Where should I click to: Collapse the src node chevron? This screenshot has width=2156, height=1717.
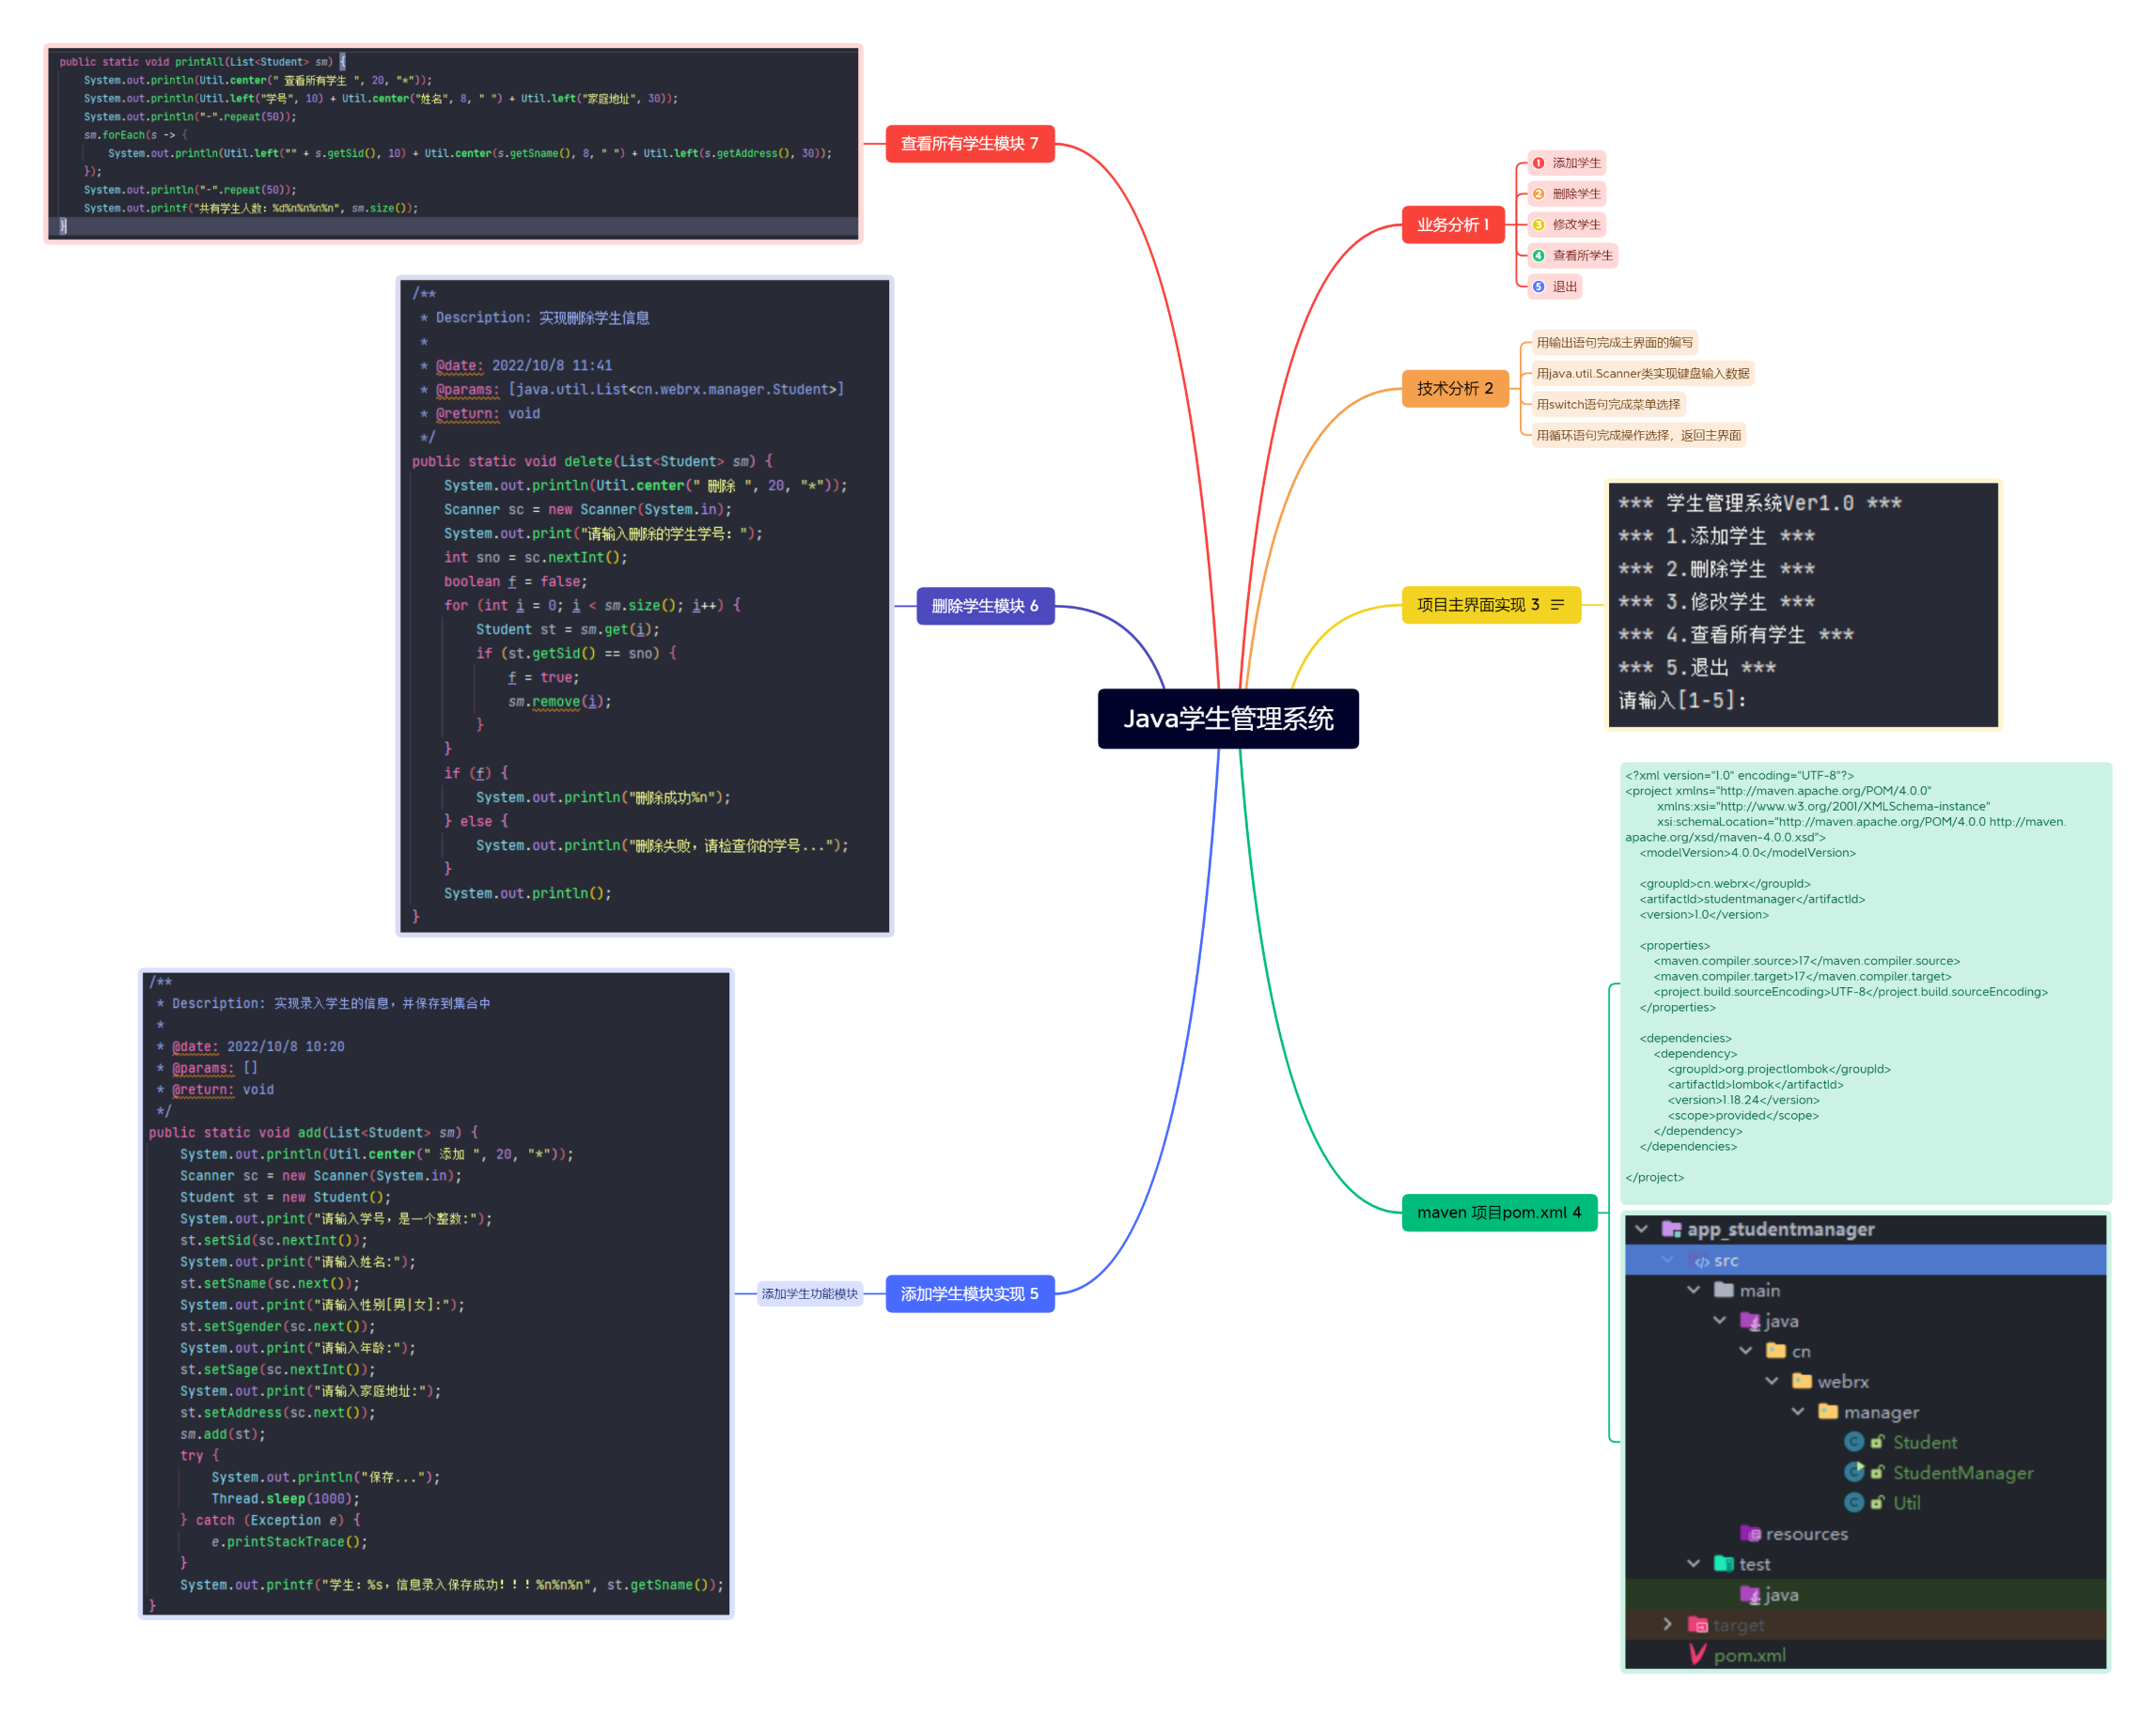(x=1668, y=1260)
